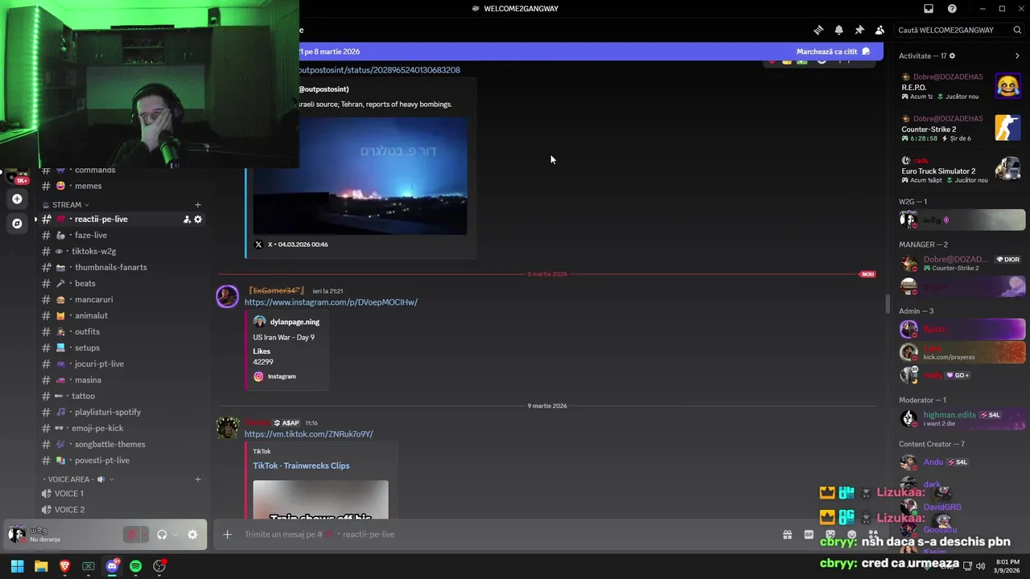Viewport: 1030px width, 579px height.
Task: Open the emoji picker smiley
Action: (x=852, y=535)
